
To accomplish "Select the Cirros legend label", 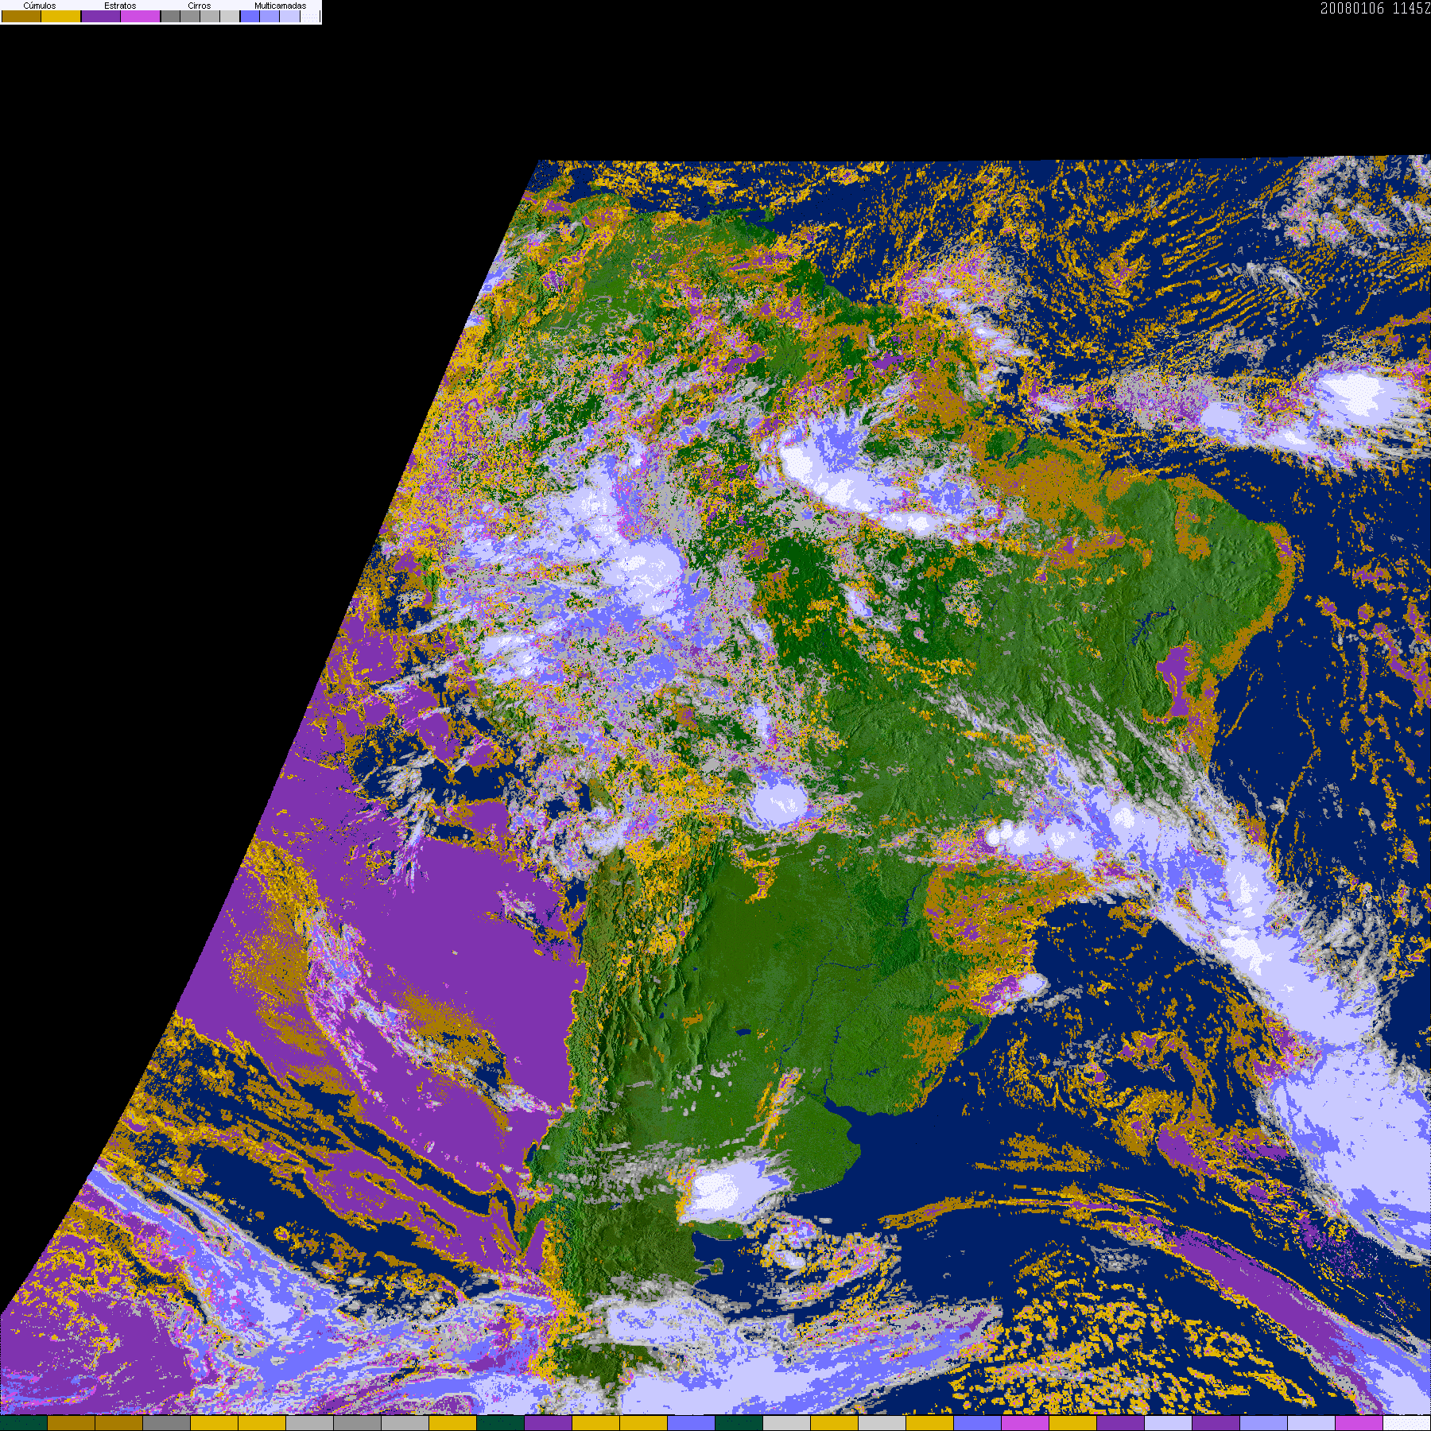I will click(x=199, y=6).
